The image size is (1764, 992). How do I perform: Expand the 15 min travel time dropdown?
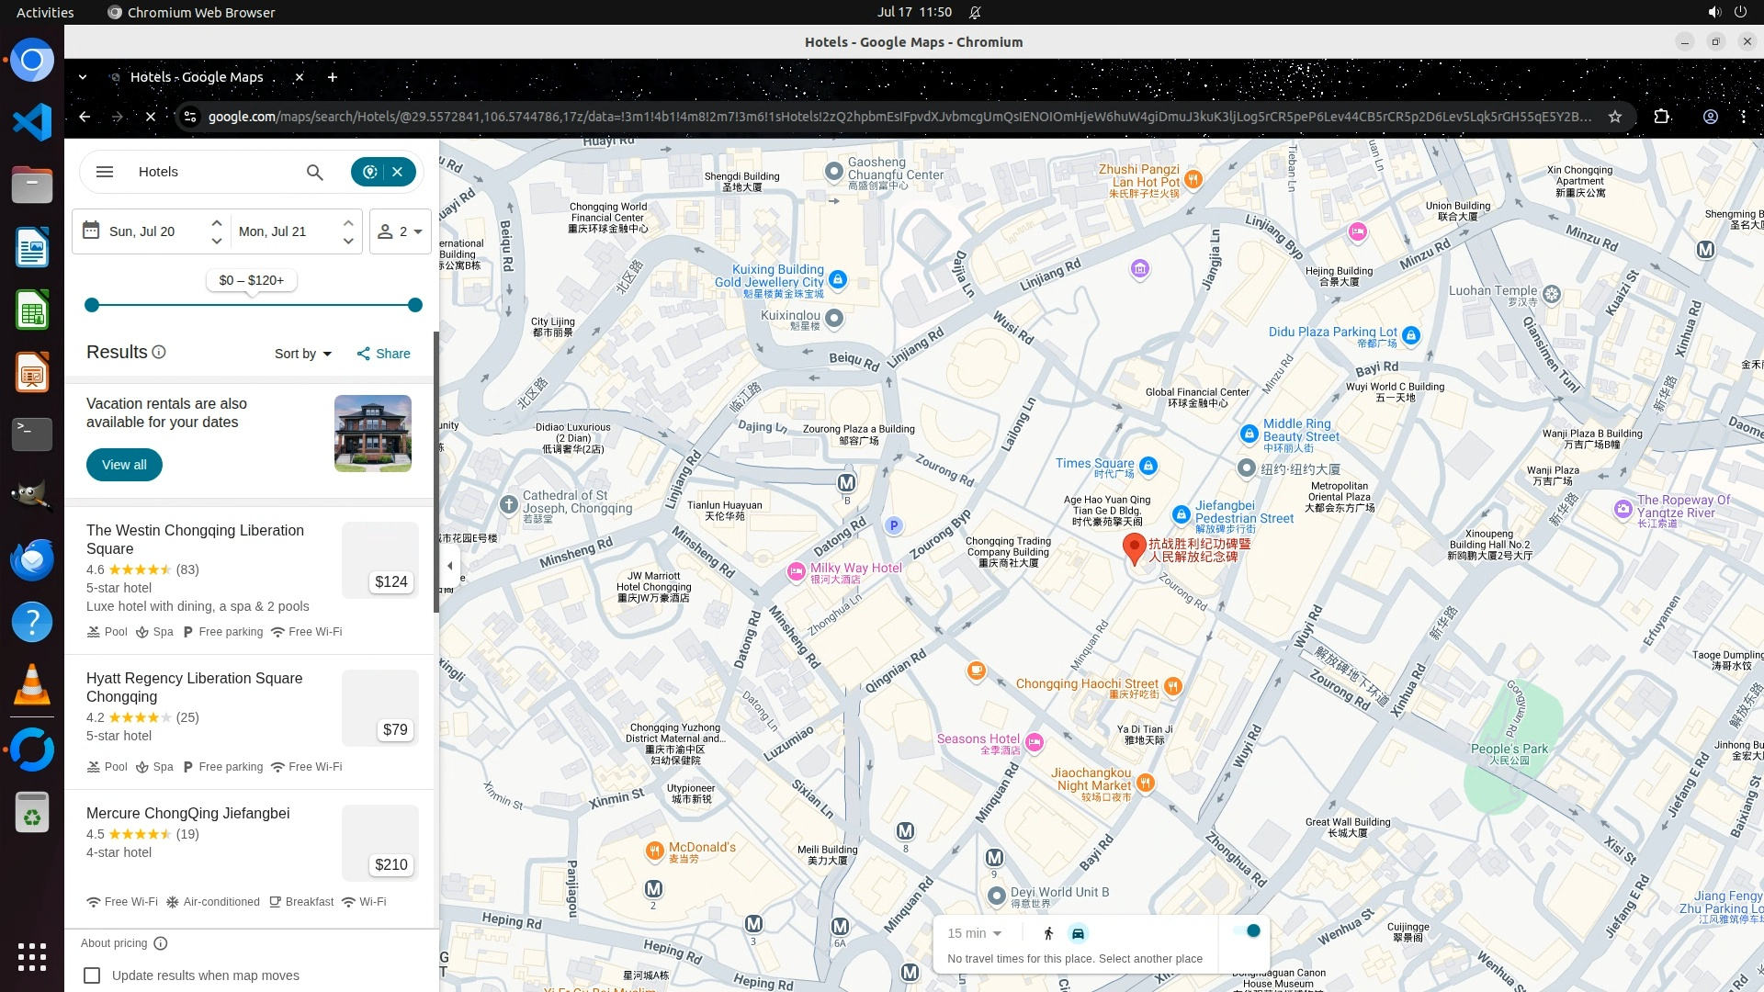(975, 933)
